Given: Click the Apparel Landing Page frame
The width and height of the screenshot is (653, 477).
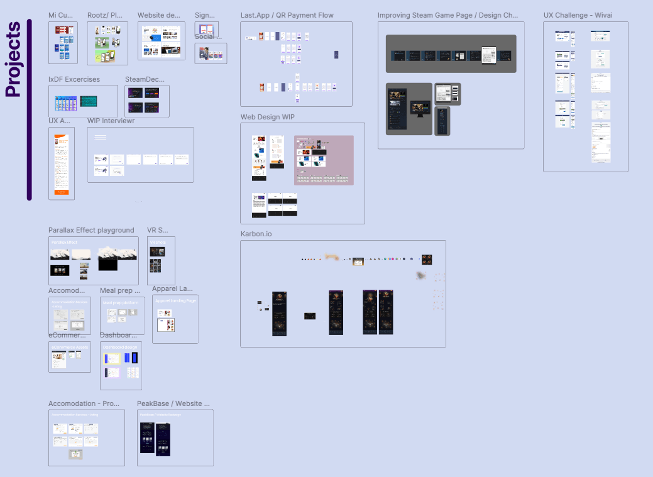Looking at the screenshot, I should 175,319.
